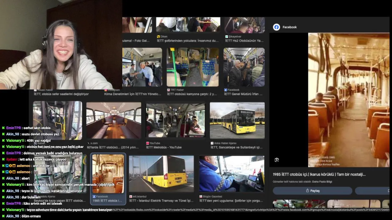Click the 'İETT - İstanbul Elektrik Tramvay' caption
Viewport: 392px width, 220px height.
(161, 201)
